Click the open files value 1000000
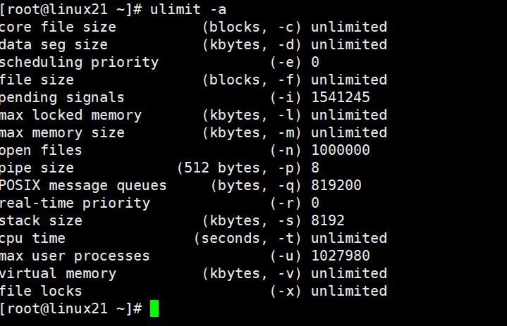507x326 pixels. tap(341, 150)
